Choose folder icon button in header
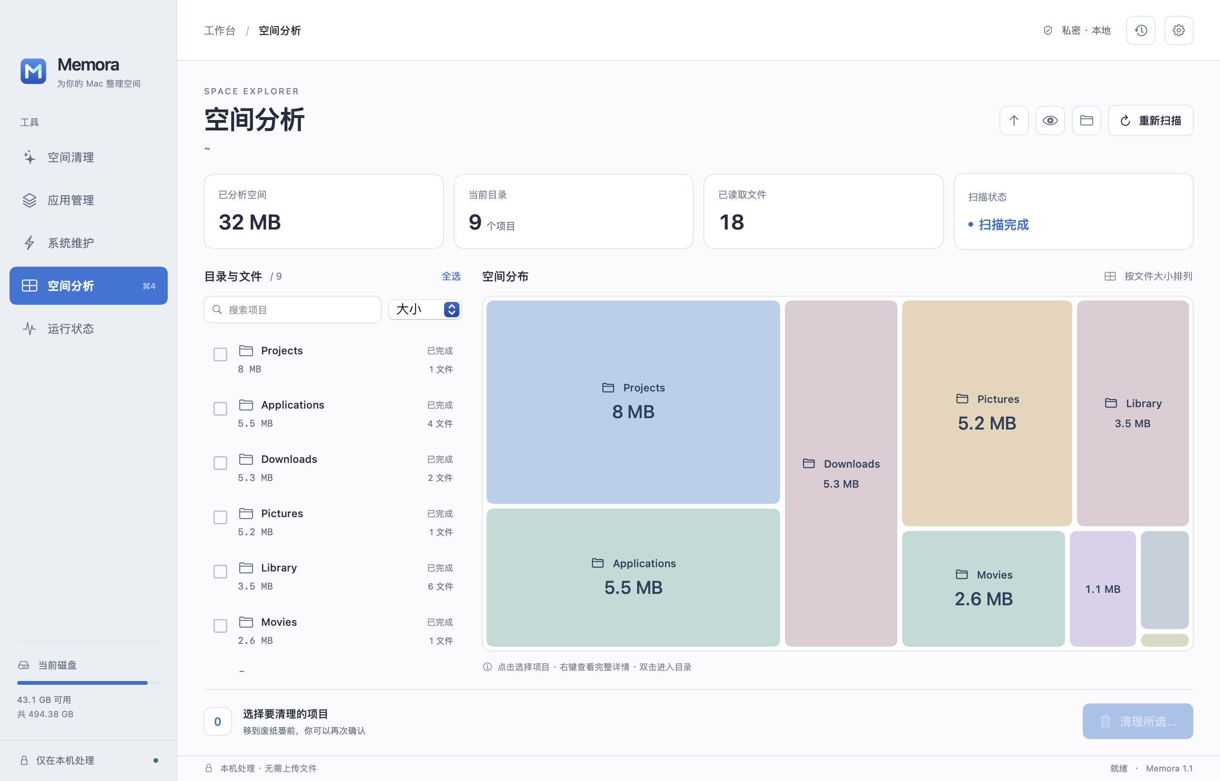 pos(1087,120)
